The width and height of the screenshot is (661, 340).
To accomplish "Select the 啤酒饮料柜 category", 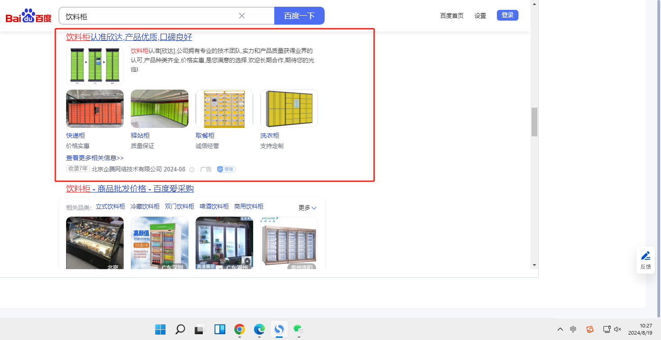I will 214,206.
